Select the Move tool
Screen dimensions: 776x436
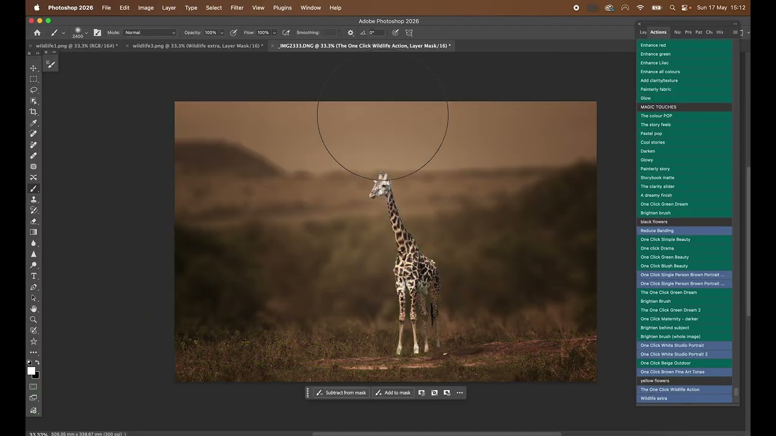(33, 68)
